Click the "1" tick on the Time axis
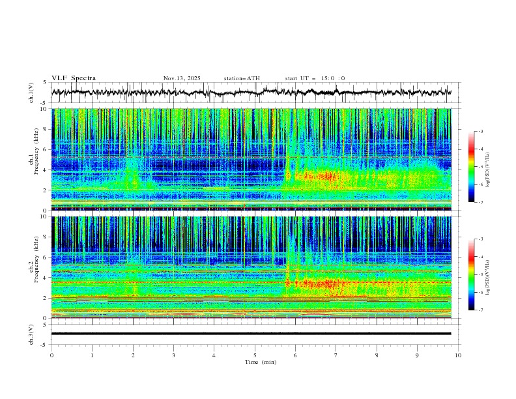This screenshot has width=516, height=399. [x=93, y=355]
